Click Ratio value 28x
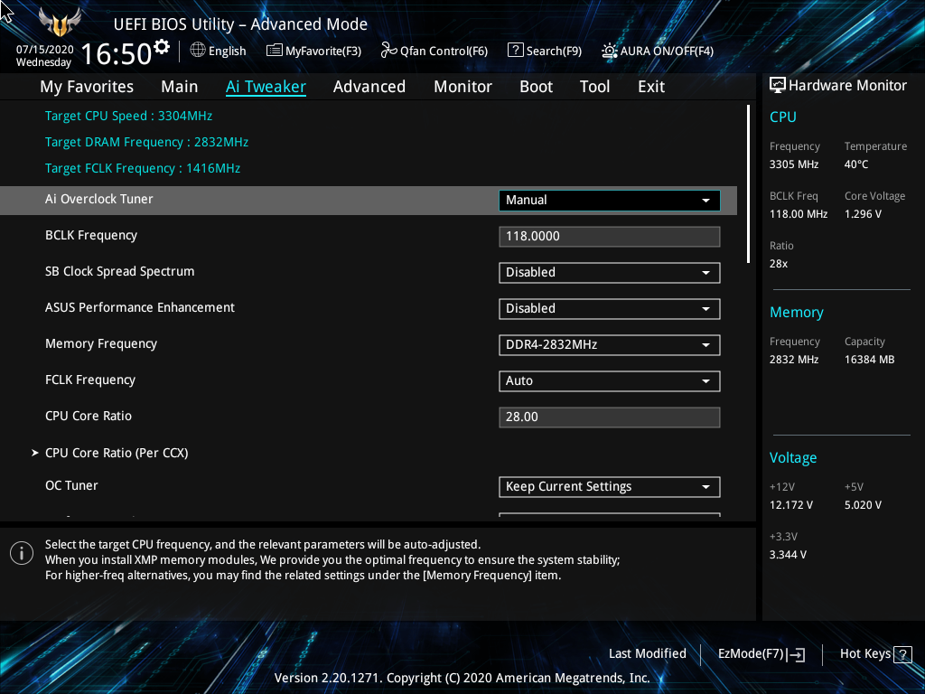The image size is (925, 694). click(x=778, y=264)
